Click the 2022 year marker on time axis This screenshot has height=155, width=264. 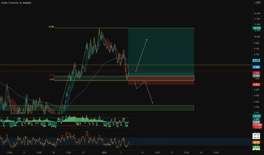[105, 152]
